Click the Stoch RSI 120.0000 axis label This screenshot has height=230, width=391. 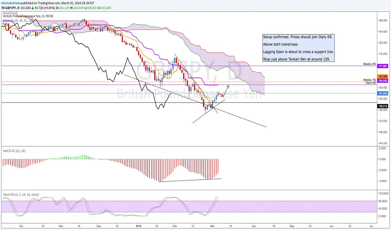click(383, 194)
